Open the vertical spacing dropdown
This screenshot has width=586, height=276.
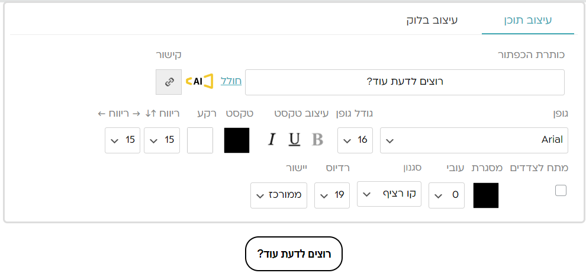162,140
